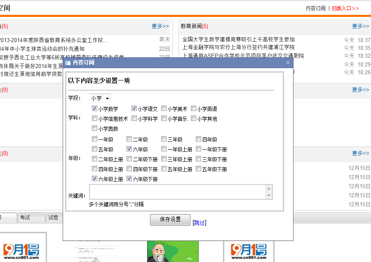Click scroll-down arrow in keyword box

tap(269, 196)
